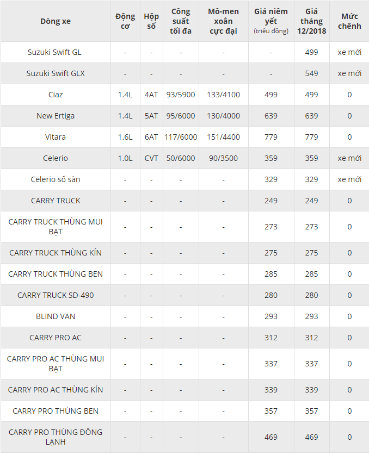Click the 'Dòng xe' column header
The width and height of the screenshot is (369, 455).
56,21
